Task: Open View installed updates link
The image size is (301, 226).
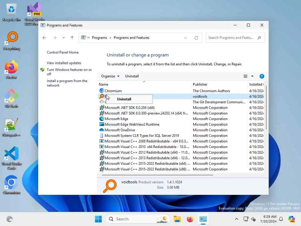Action: tap(64, 63)
